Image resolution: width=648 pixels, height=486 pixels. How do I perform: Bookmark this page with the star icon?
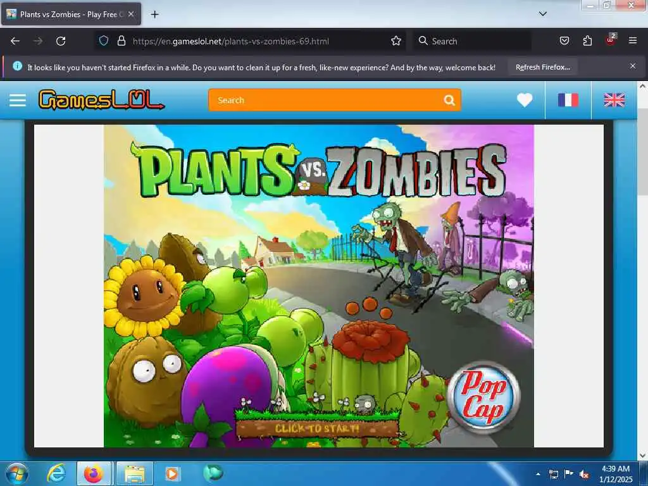[396, 40]
